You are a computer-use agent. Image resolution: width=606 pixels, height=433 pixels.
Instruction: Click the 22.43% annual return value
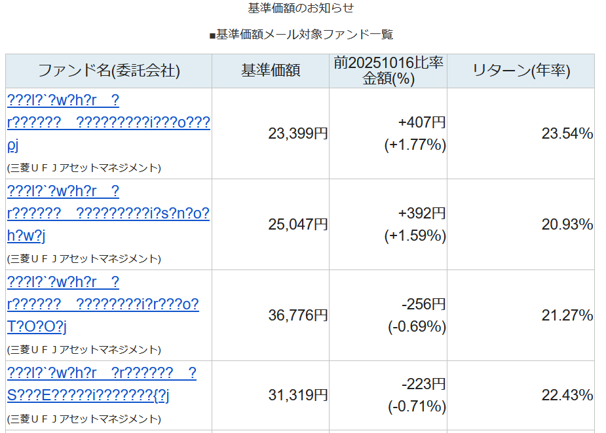pos(567,395)
